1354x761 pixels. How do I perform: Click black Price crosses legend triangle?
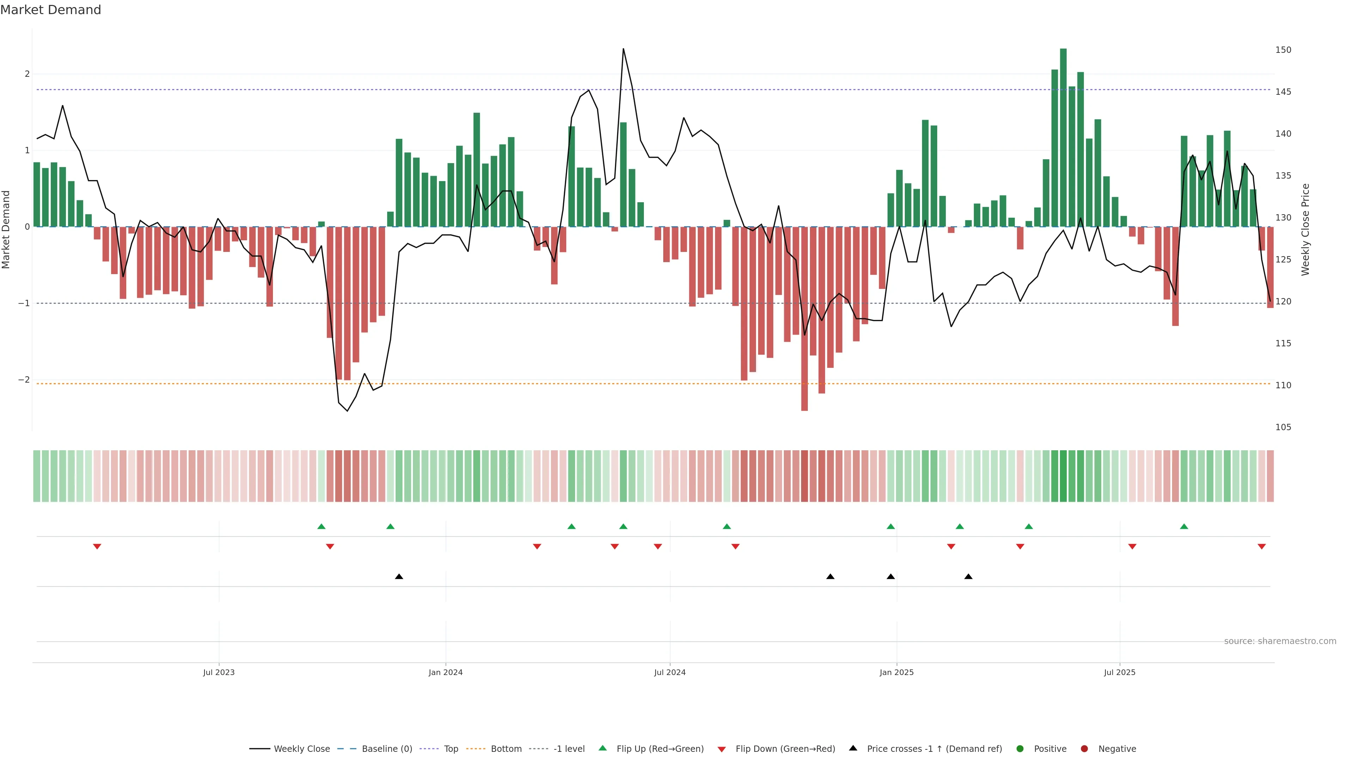[853, 748]
